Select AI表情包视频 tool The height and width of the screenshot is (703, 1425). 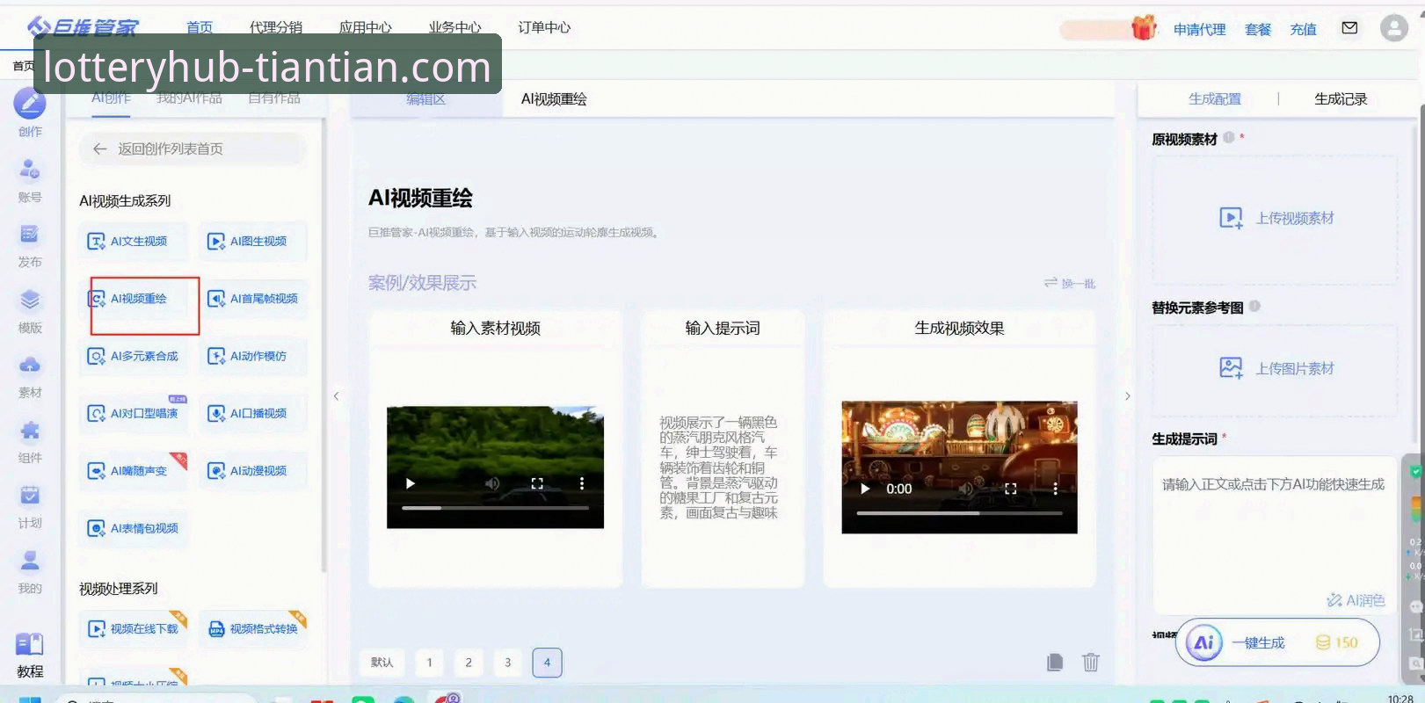(x=135, y=528)
